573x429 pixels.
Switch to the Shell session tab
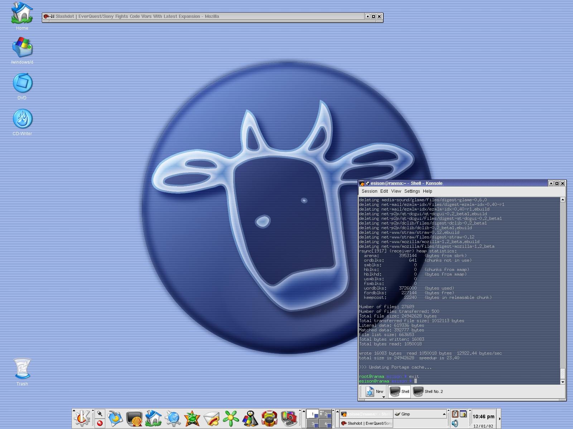399,391
